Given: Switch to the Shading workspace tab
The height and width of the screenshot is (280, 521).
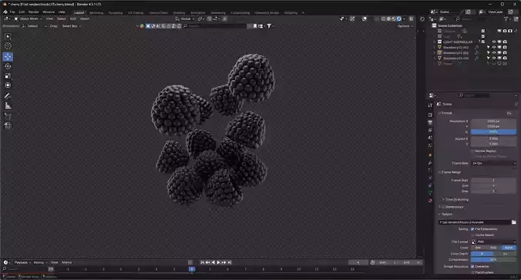Looking at the screenshot, I should [179, 12].
